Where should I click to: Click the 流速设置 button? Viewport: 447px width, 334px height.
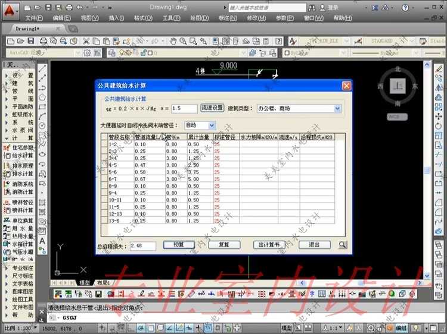(212, 108)
